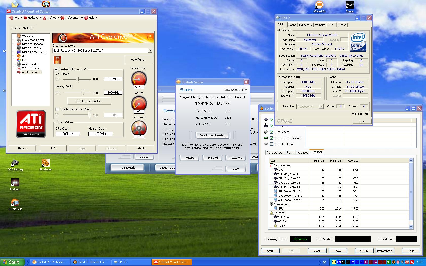Image resolution: width=426 pixels, height=266 pixels.
Task: Uncheck the Stress cache checkbox
Action: tap(272, 132)
